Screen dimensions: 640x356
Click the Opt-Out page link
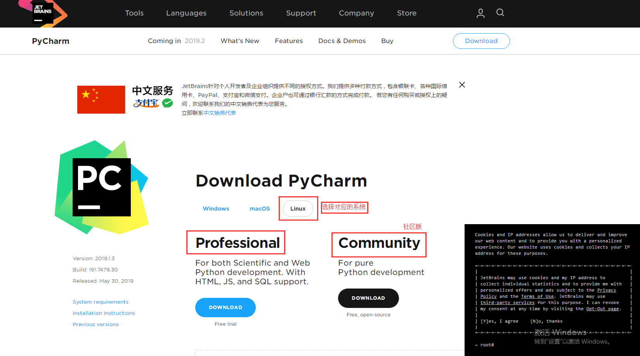(602, 309)
